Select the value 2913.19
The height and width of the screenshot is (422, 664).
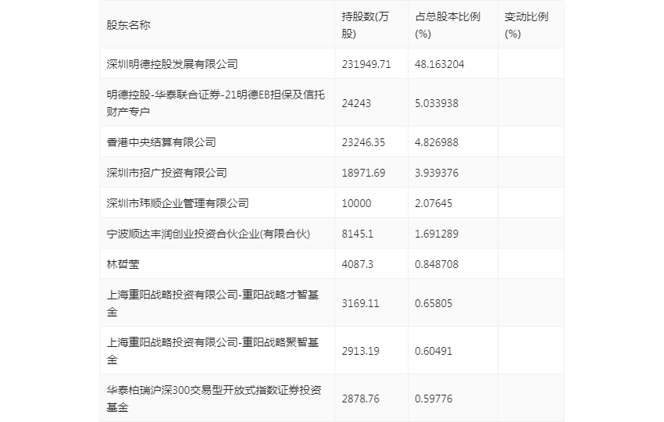click(x=360, y=351)
